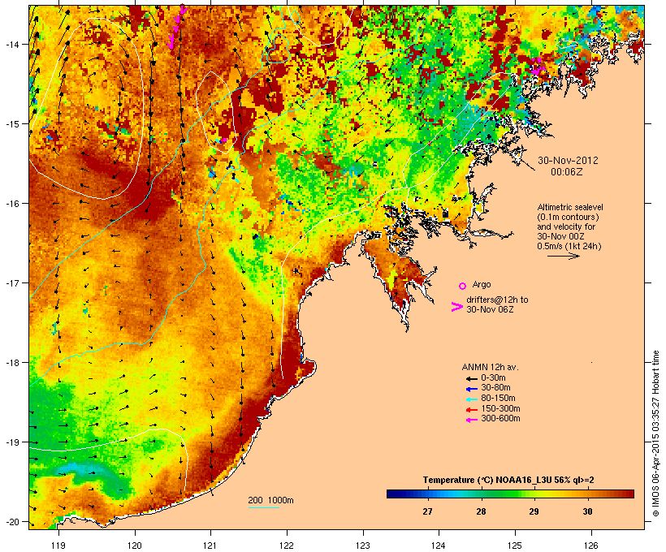The image size is (666, 552).
Task: Click the colorbar tick label 28
Action: click(x=481, y=511)
